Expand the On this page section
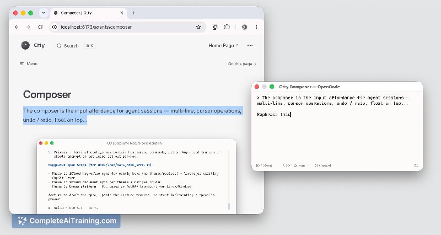This screenshot has width=441, height=235. (242, 64)
